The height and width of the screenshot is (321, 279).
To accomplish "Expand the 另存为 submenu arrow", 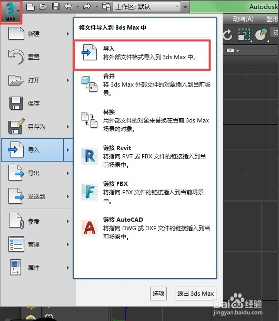I will pyautogui.click(x=68, y=127).
